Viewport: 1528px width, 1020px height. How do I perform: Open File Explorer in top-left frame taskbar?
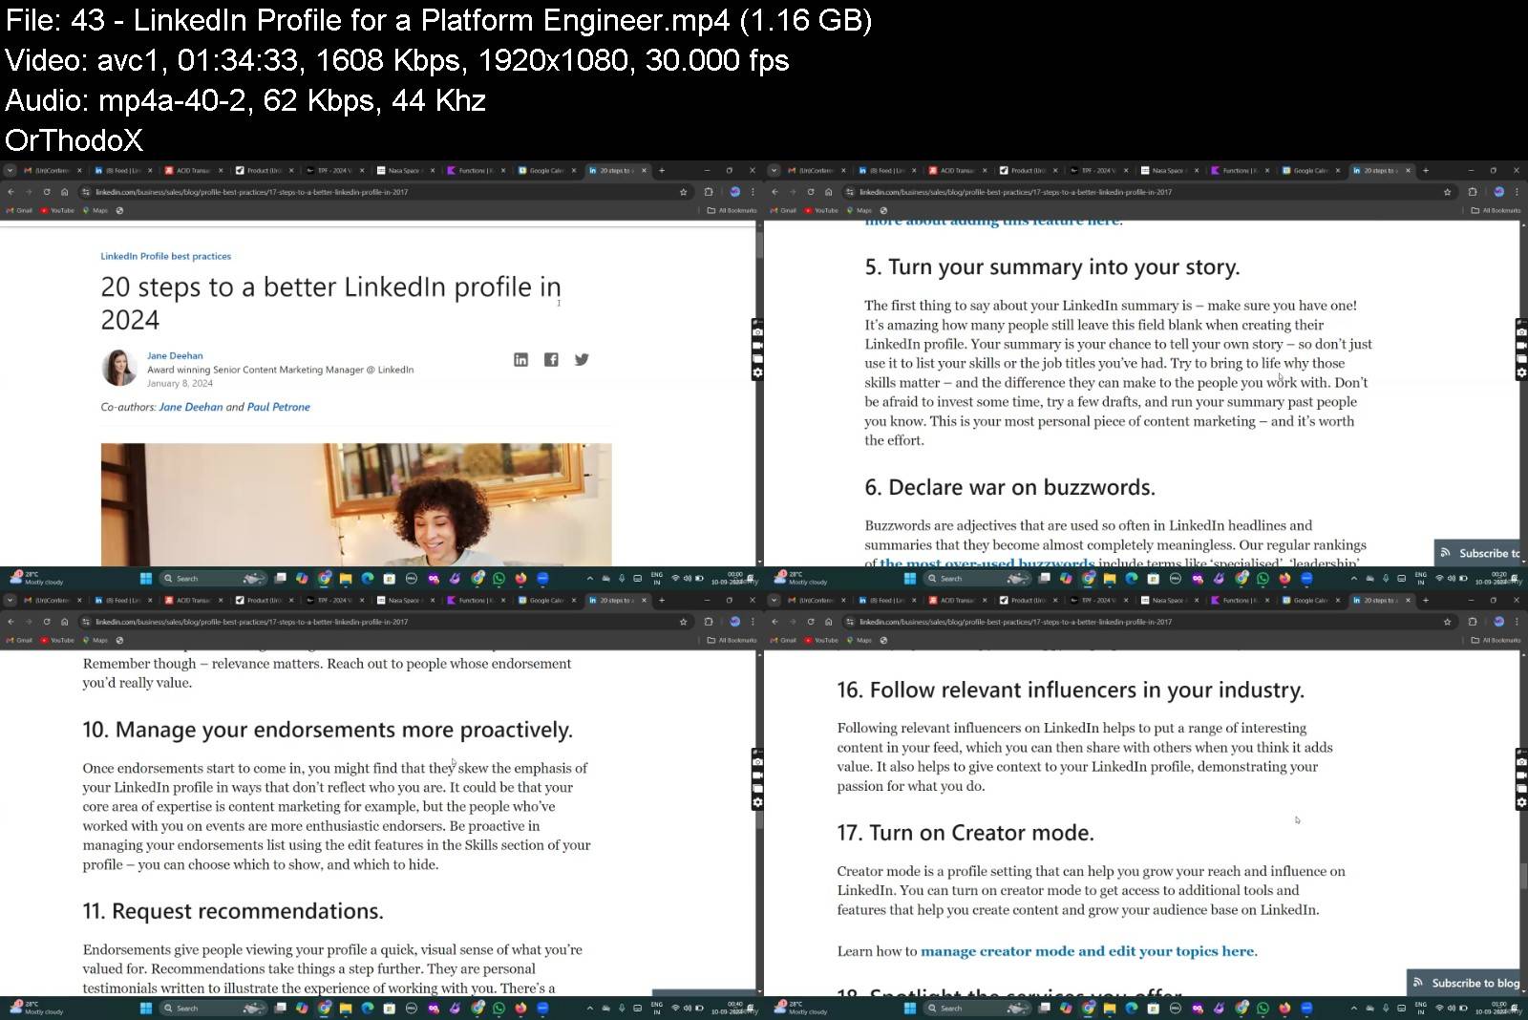click(x=346, y=578)
